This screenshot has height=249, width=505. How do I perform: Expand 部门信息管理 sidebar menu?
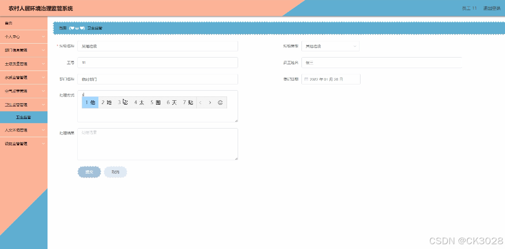(24, 50)
